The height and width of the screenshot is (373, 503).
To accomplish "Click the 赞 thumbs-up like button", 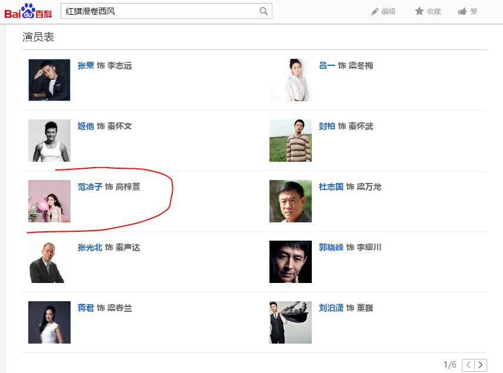I will (468, 11).
